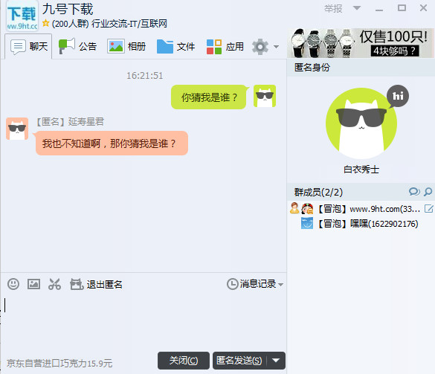Select member www.9ht.com in list
The height and width of the screenshot is (374, 435).
361,209
